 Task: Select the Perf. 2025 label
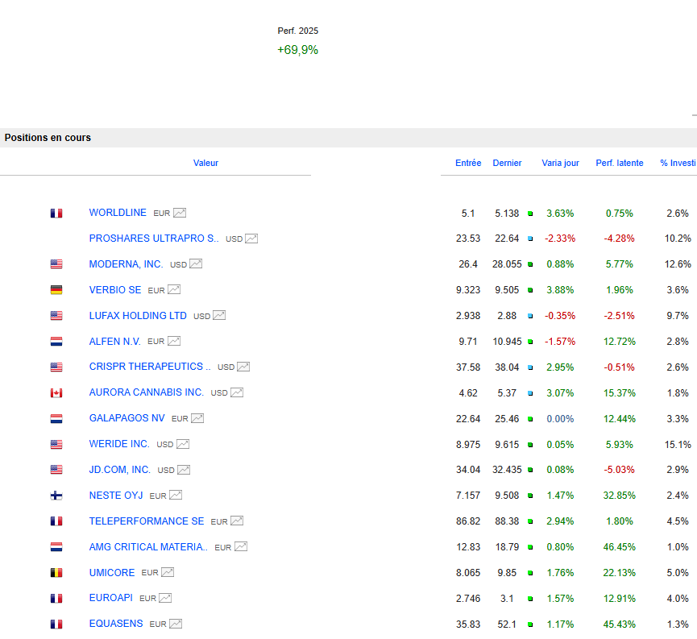pyautogui.click(x=298, y=31)
